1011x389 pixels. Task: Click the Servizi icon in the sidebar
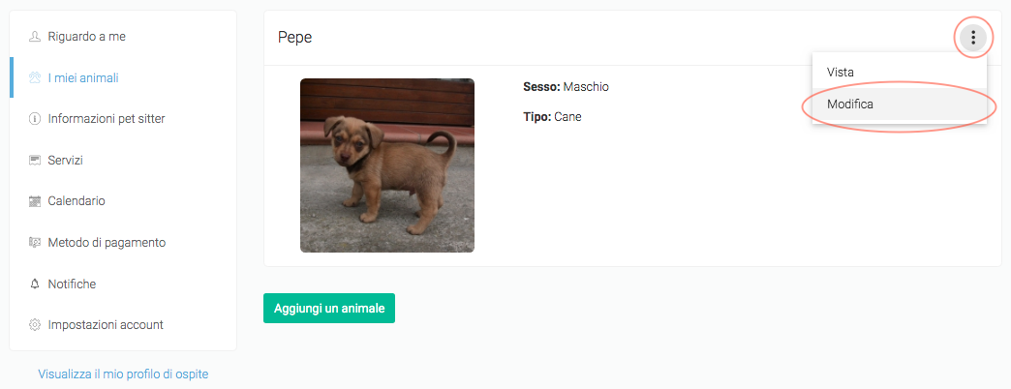click(35, 161)
